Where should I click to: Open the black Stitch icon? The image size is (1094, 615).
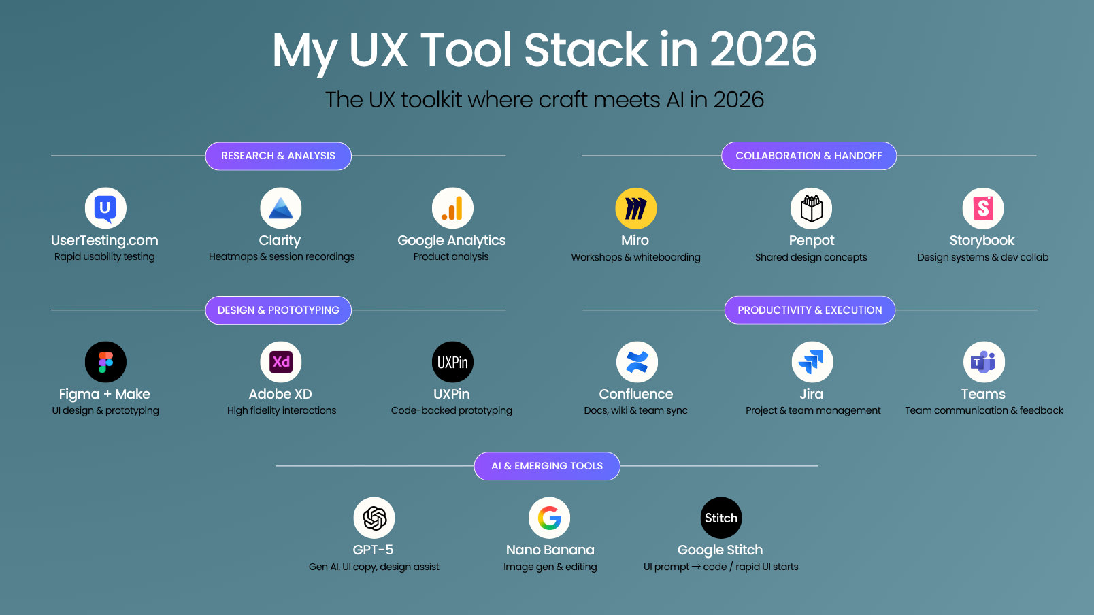721,518
